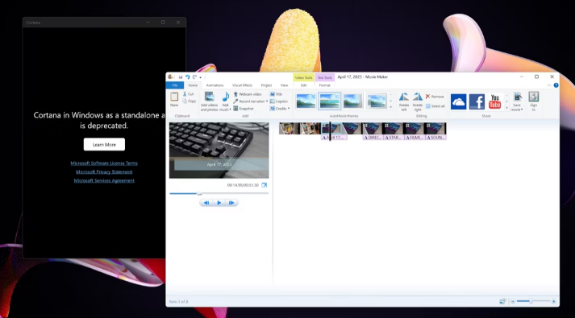Screen dimensions: 575x318
Task: Select the STAR... credits text item
Action: pos(393,138)
